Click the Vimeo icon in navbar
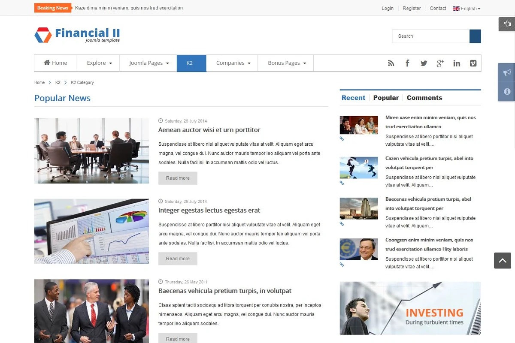Viewport: 515px width, 343px height. tap(473, 63)
